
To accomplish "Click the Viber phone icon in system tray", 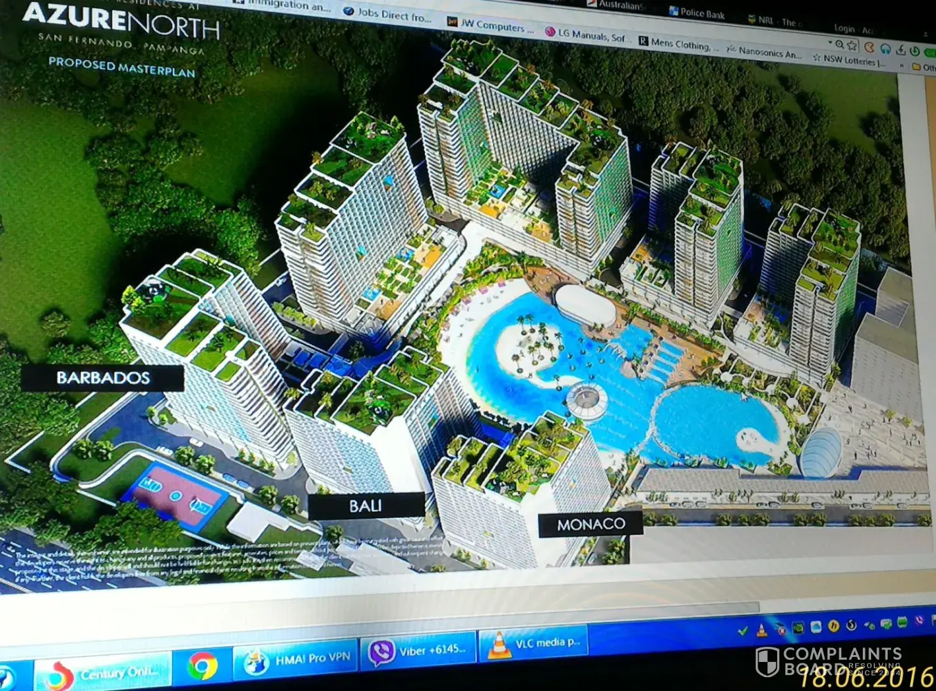I will click(919, 620).
